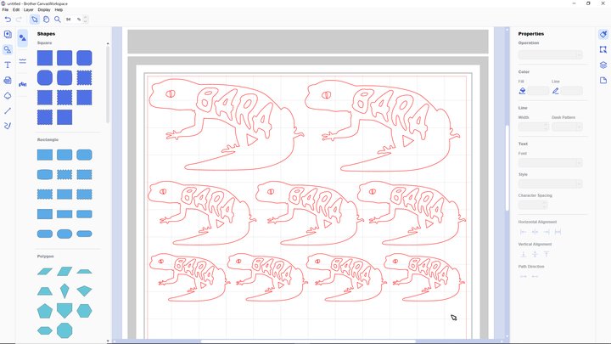Choose the Zoom magnifier tool
The image size is (611, 344).
[58, 19]
